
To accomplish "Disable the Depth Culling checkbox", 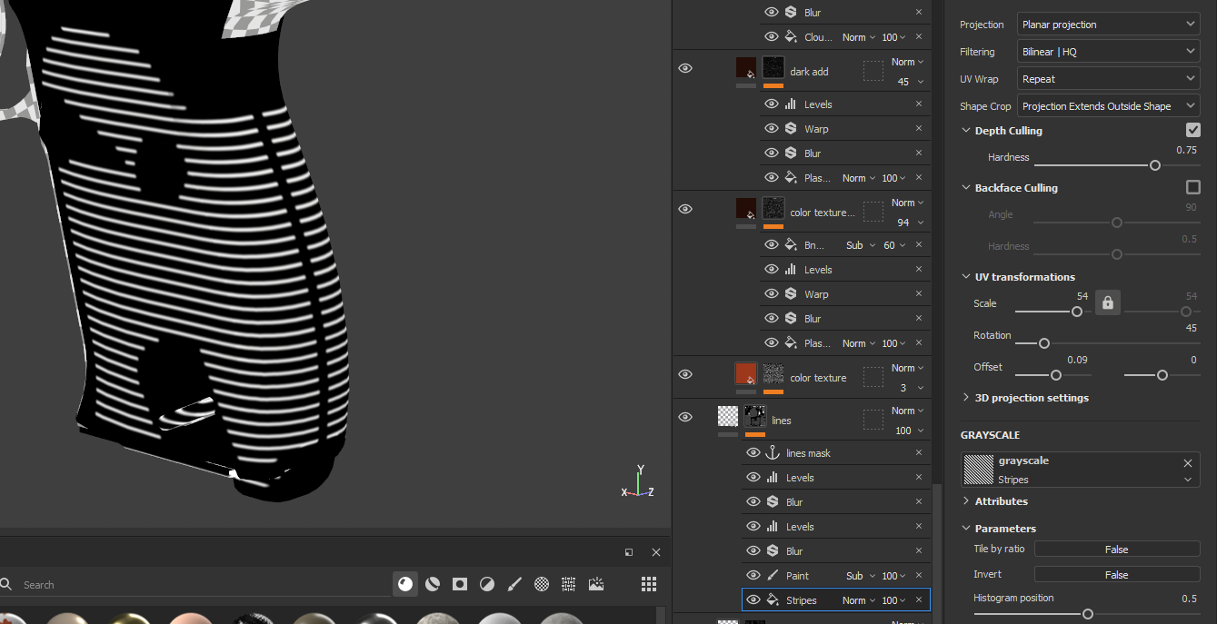I will tap(1192, 130).
